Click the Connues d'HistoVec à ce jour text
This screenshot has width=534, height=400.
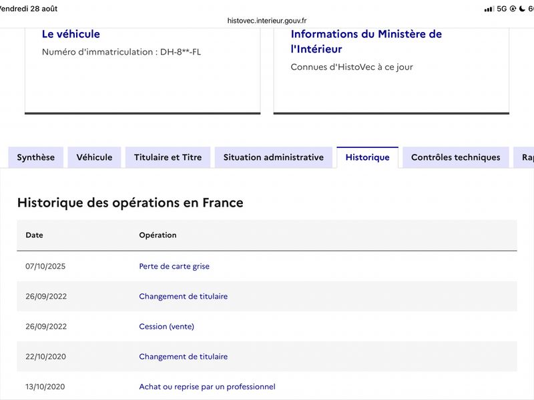pos(352,67)
